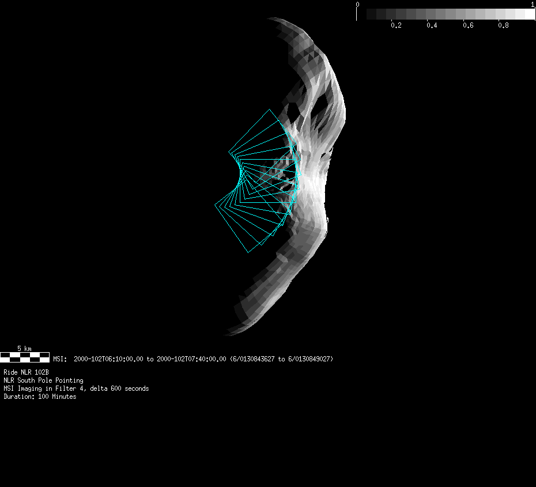Click the parenthesized spacecraft clock range

click(281, 359)
